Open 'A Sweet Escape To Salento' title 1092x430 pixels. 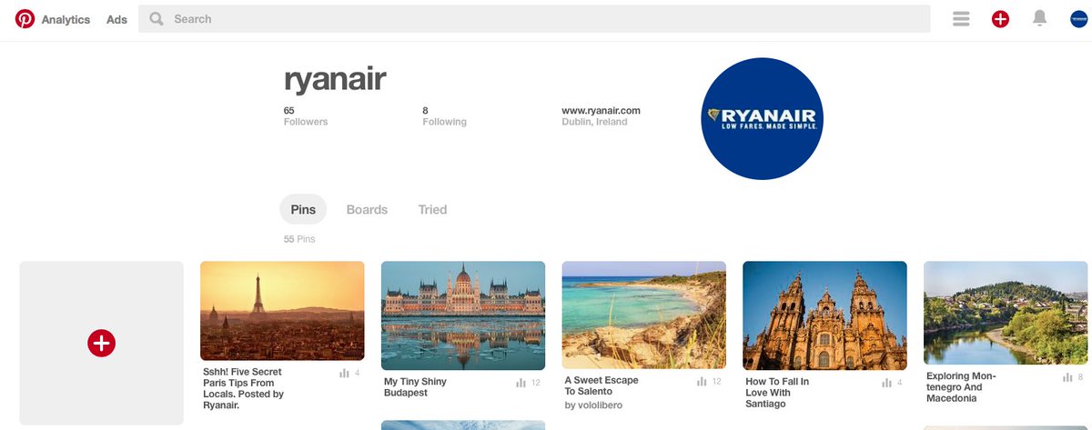coord(602,385)
